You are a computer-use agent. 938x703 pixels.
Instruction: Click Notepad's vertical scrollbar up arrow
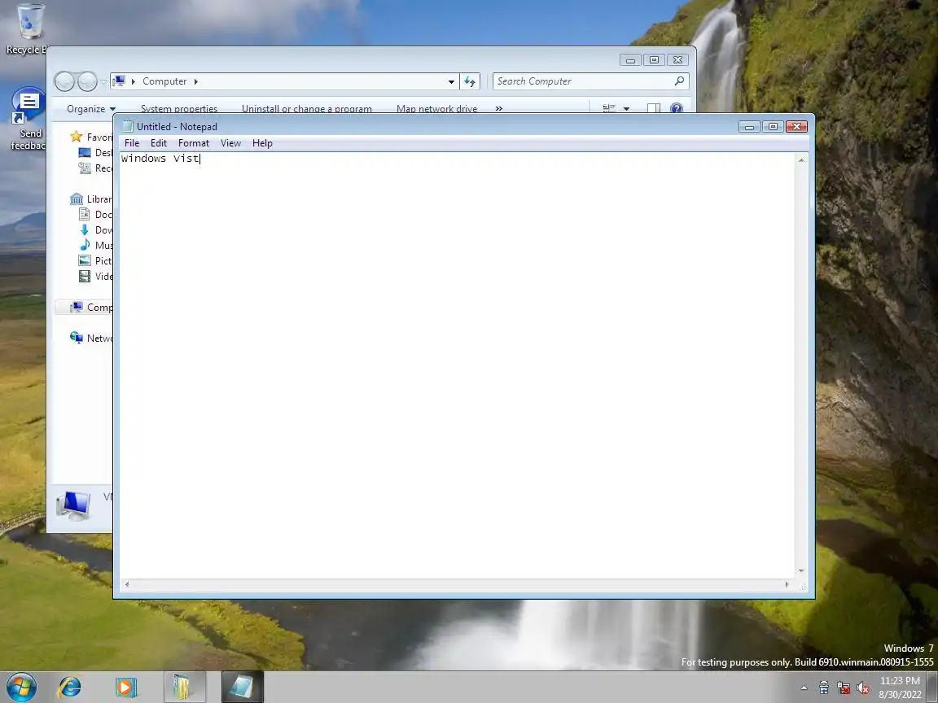pyautogui.click(x=801, y=159)
